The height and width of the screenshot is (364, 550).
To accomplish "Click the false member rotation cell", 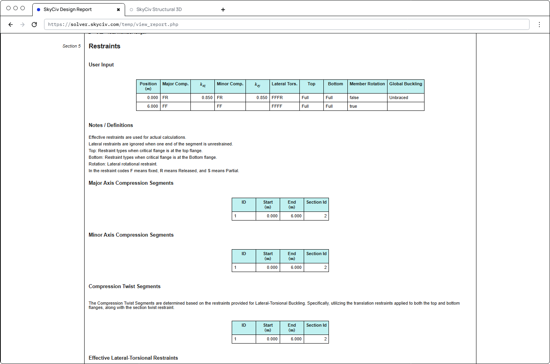I will [x=367, y=97].
